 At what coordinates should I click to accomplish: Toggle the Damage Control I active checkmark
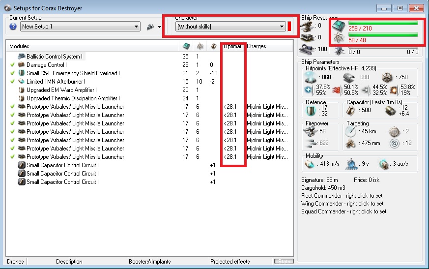point(12,65)
